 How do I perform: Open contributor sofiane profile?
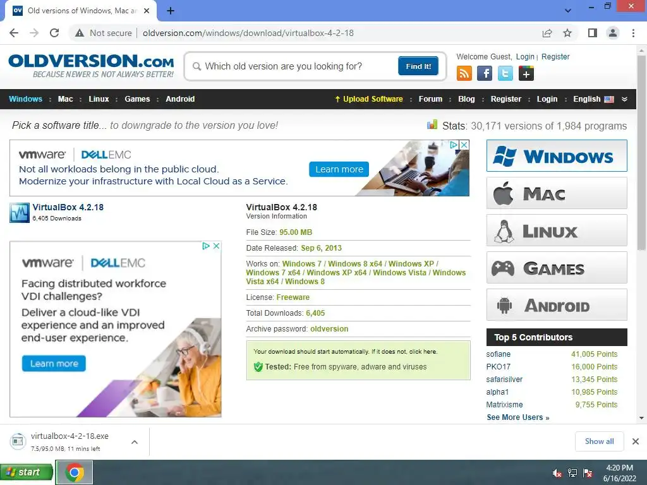click(498, 354)
